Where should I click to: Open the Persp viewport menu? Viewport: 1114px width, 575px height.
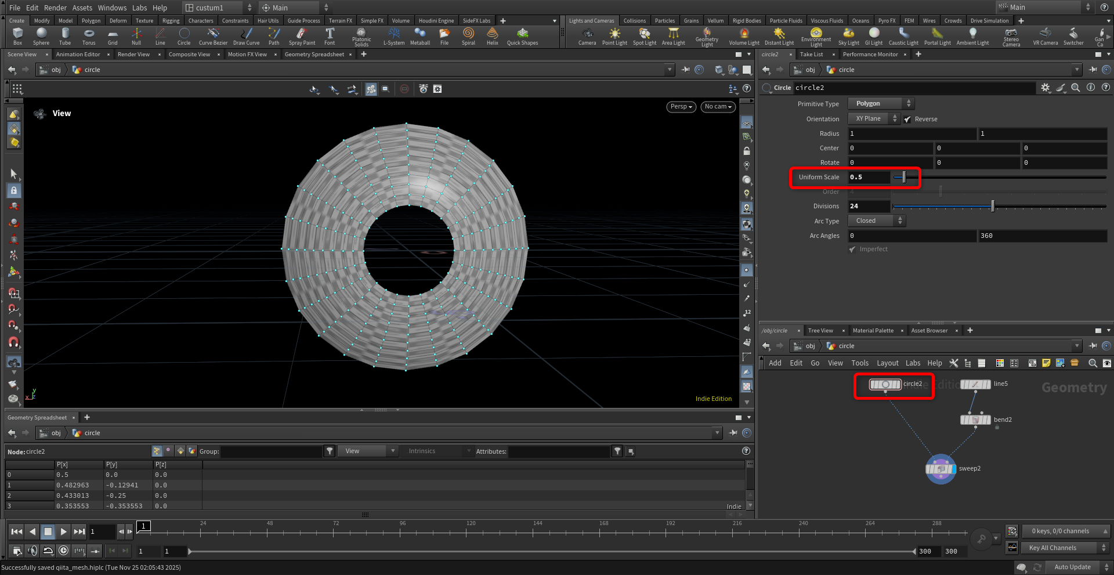[x=681, y=107]
